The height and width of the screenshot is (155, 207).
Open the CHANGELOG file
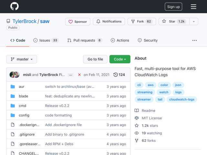coord(29,153)
